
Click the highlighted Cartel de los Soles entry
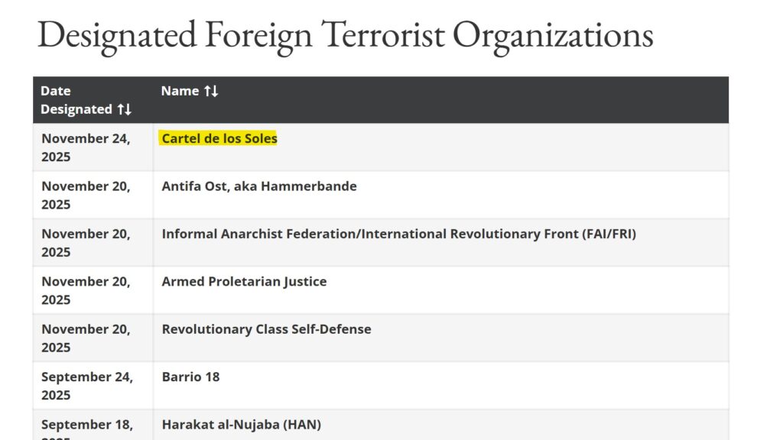click(219, 138)
